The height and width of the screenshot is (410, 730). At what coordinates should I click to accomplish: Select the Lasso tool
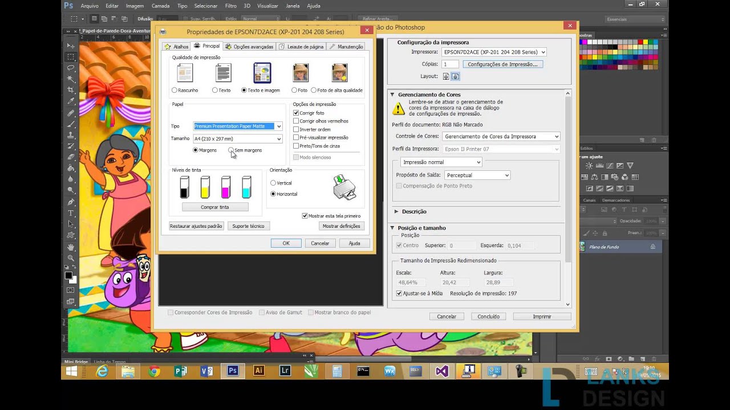[x=71, y=68]
